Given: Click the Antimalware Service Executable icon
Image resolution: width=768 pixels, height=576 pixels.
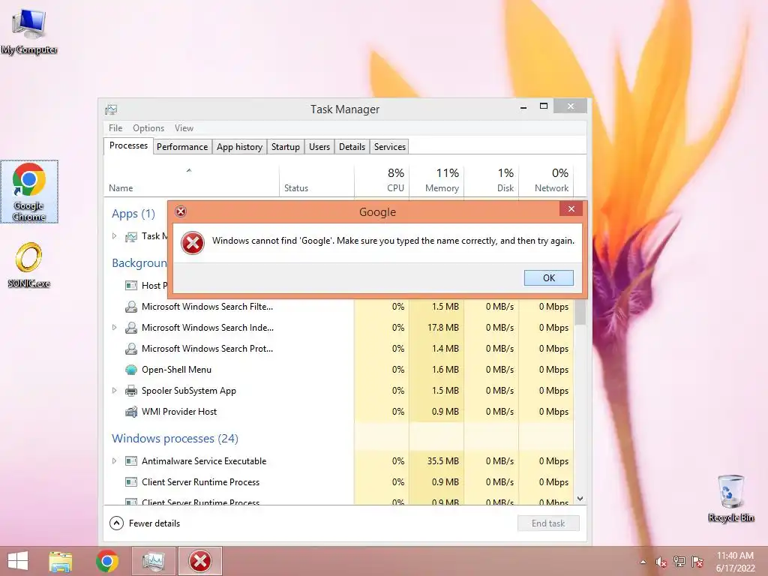Looking at the screenshot, I should click(130, 461).
